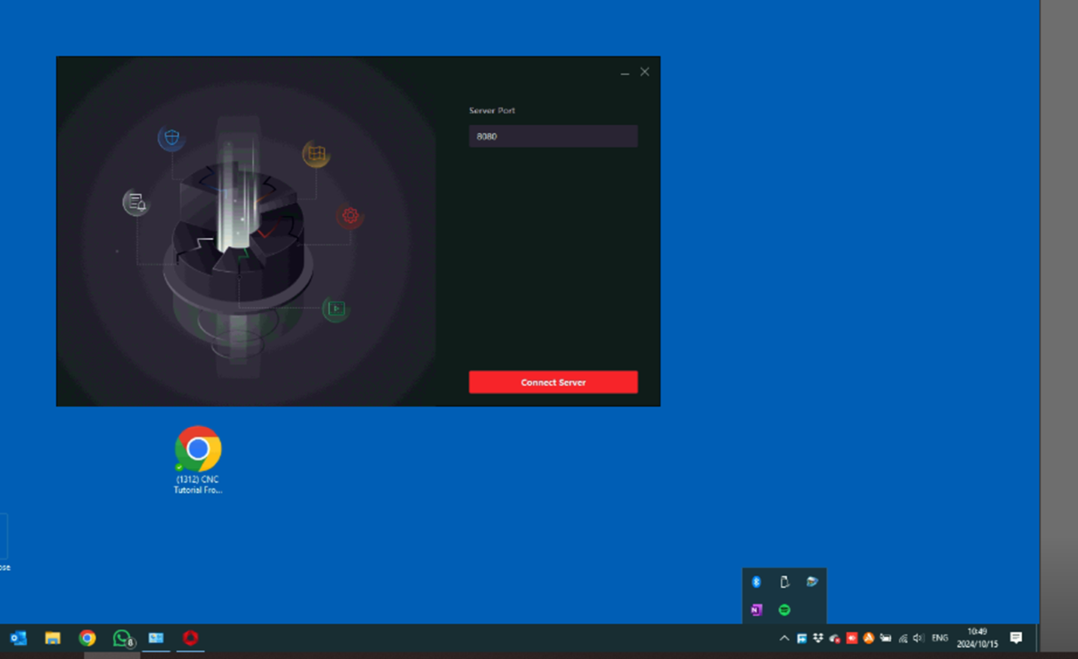Open the Wi-Fi network tray icon
The width and height of the screenshot is (1078, 659).
tap(903, 638)
